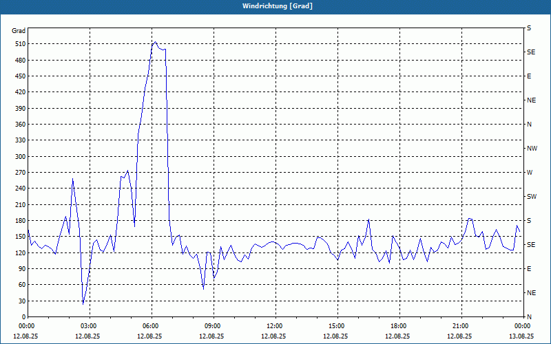
Task: Click the 360 degree y-axis label
Action: pyautogui.click(x=21, y=125)
